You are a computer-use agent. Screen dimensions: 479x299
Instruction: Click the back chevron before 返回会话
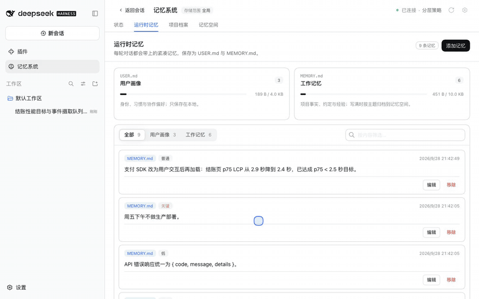click(121, 10)
